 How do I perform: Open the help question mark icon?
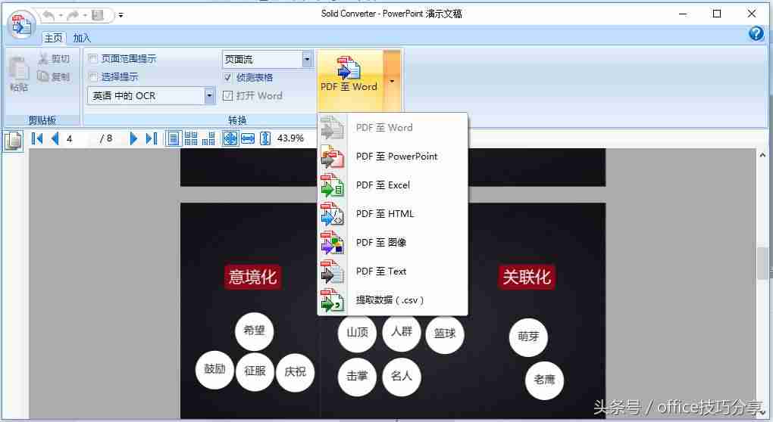coord(756,33)
